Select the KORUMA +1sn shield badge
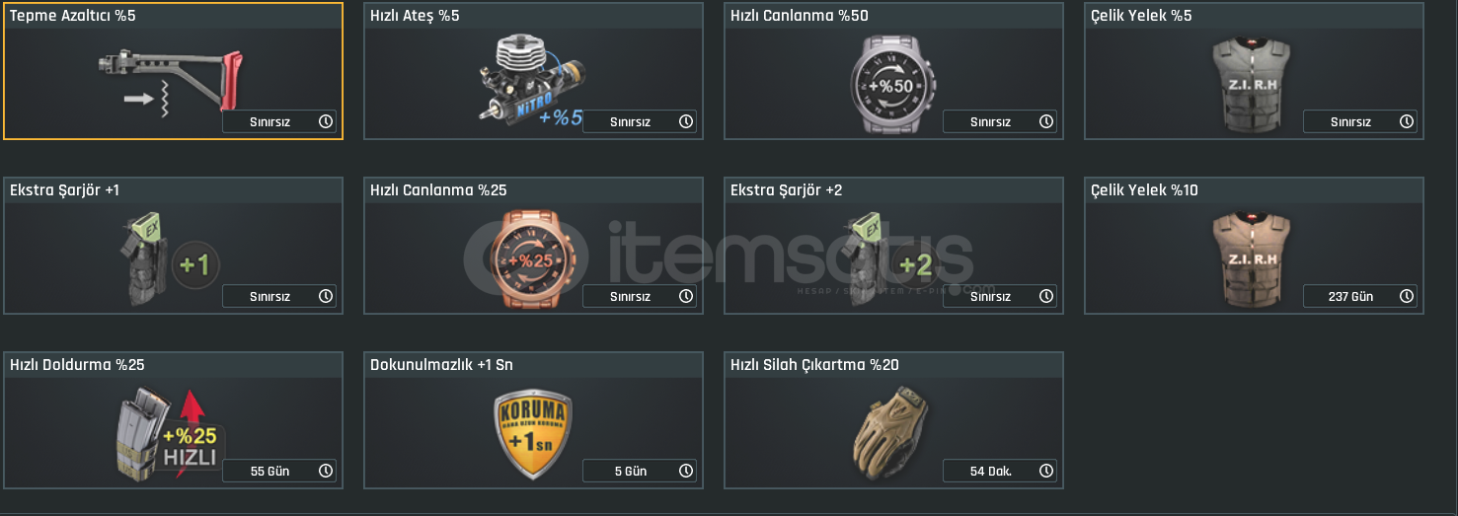The image size is (1458, 516). [x=531, y=434]
